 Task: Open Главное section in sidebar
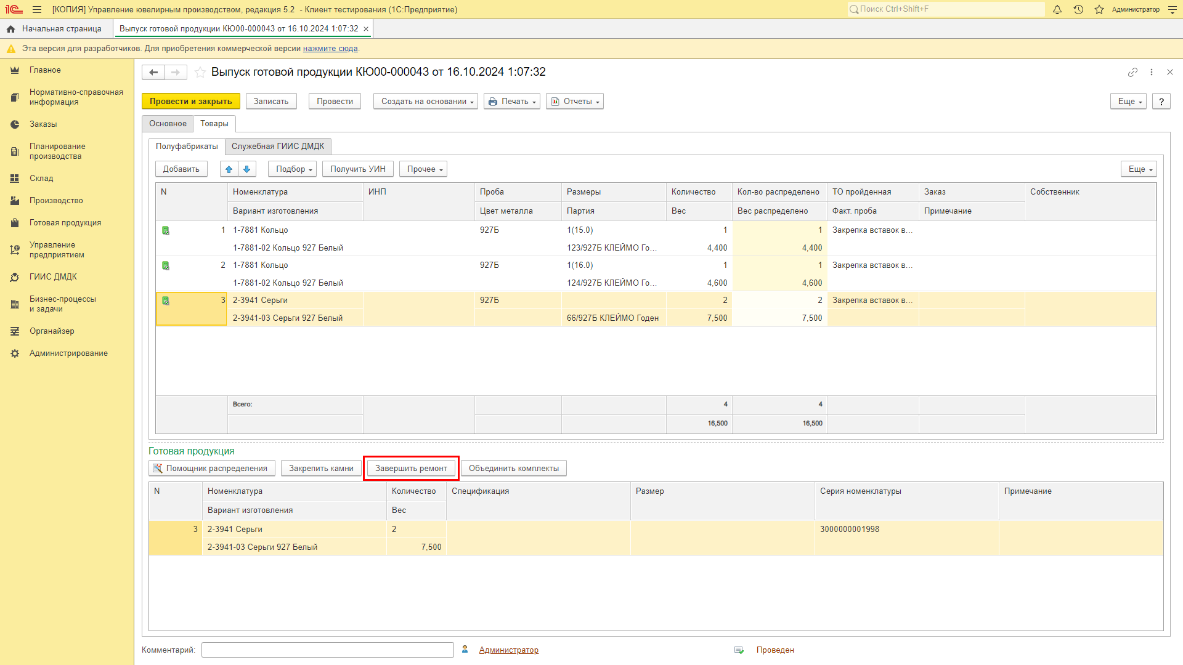(45, 70)
